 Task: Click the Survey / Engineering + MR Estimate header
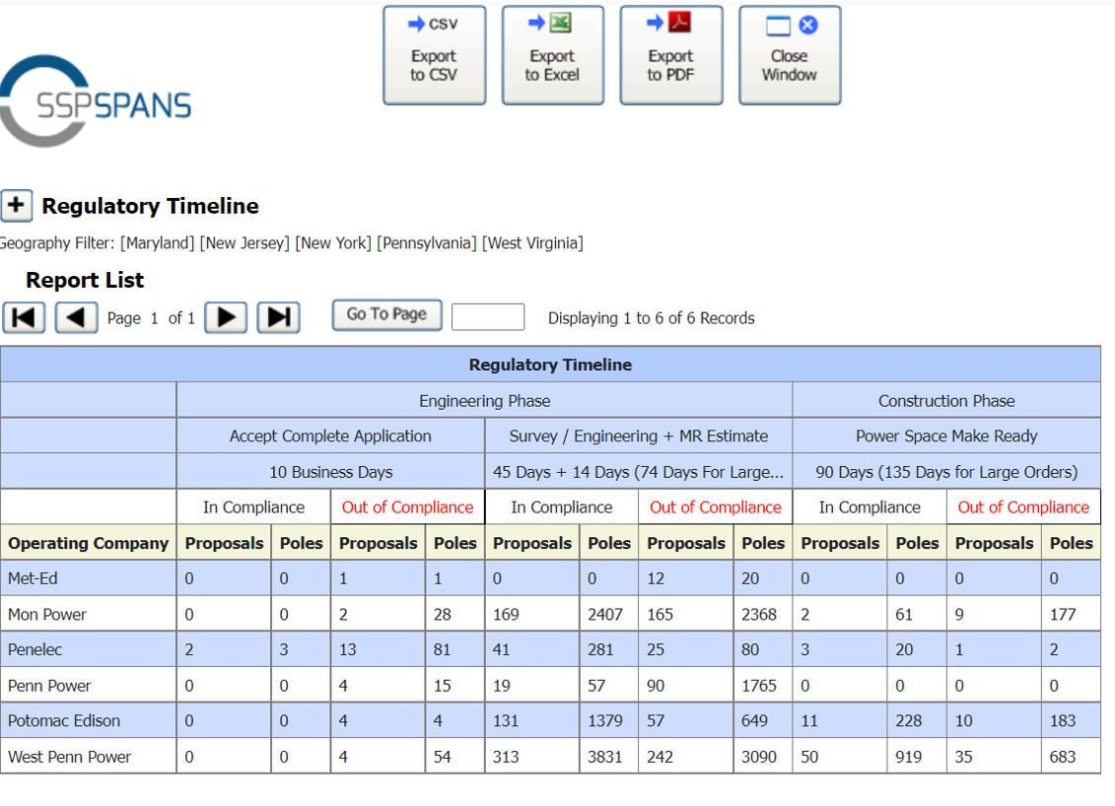(x=639, y=437)
